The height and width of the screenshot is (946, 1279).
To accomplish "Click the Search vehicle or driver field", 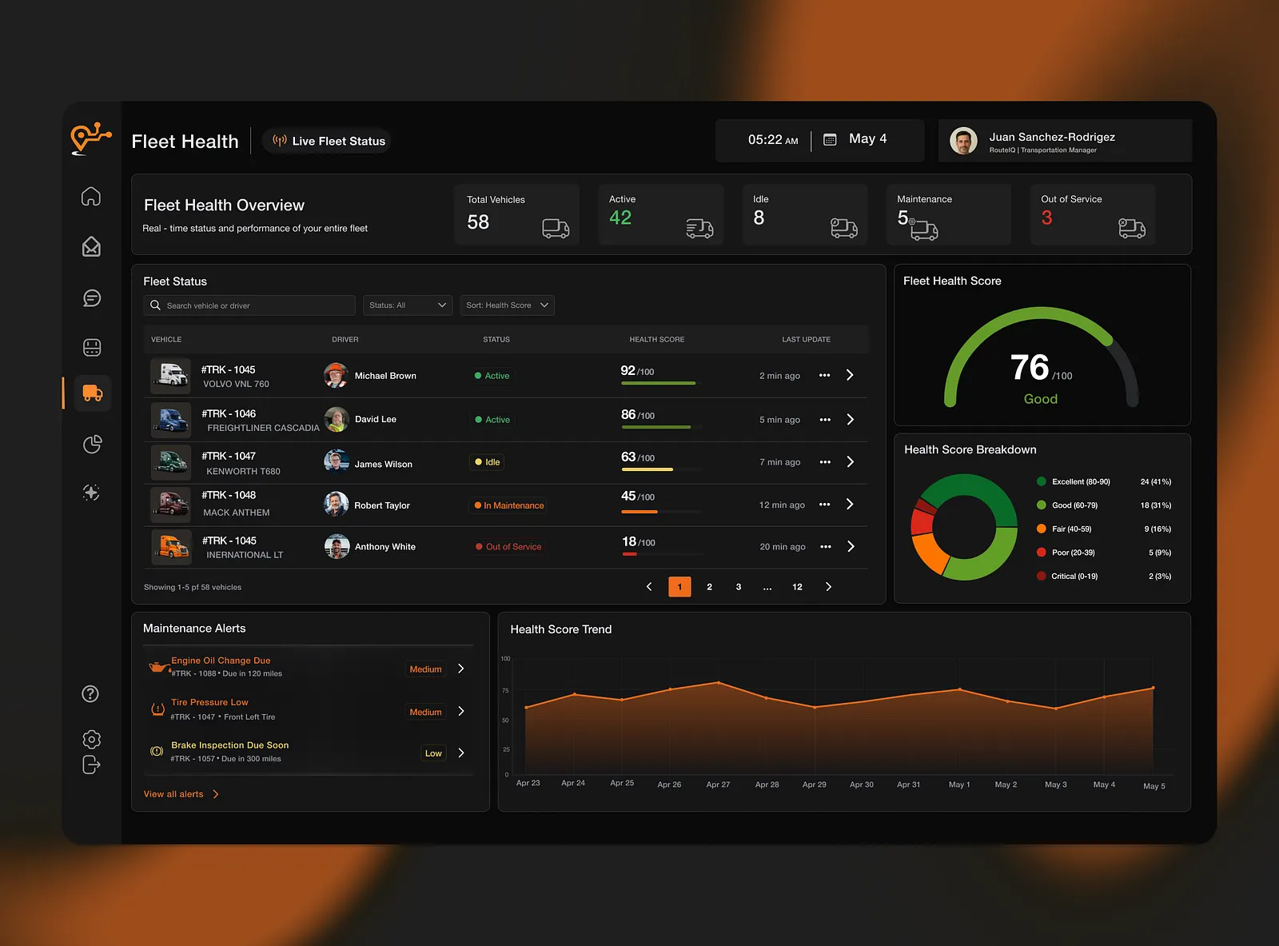I will coord(249,305).
